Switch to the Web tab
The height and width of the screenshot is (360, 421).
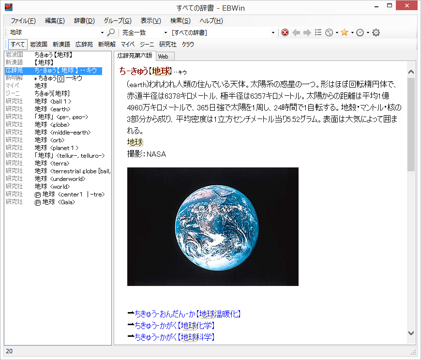[x=165, y=56]
